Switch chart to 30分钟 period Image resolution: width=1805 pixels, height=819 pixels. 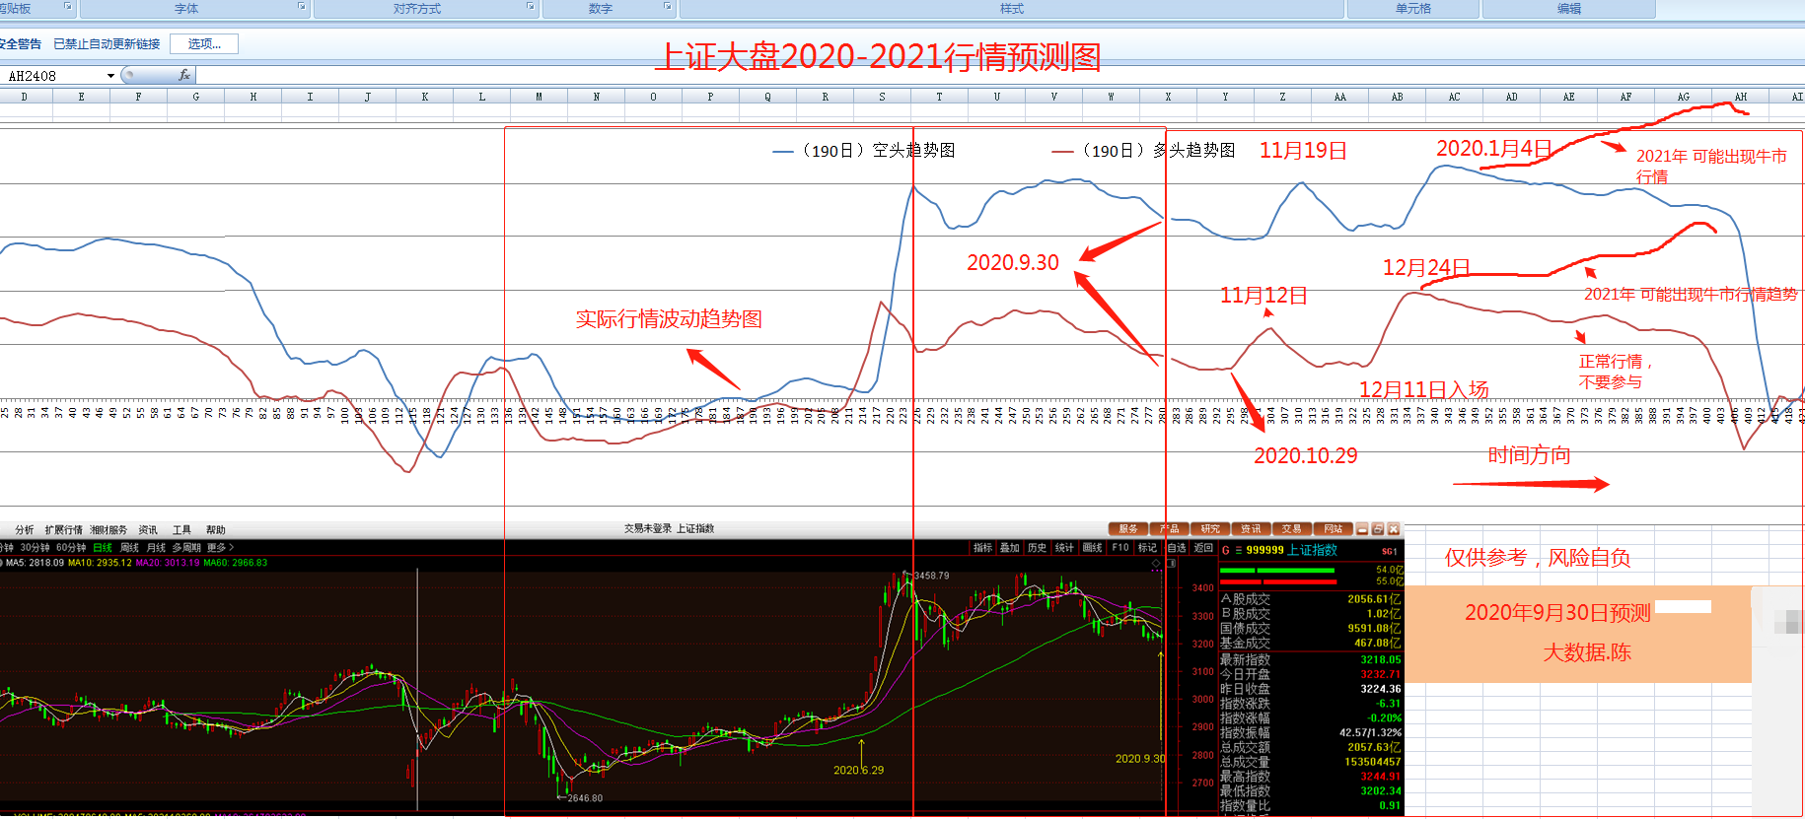[x=35, y=548]
